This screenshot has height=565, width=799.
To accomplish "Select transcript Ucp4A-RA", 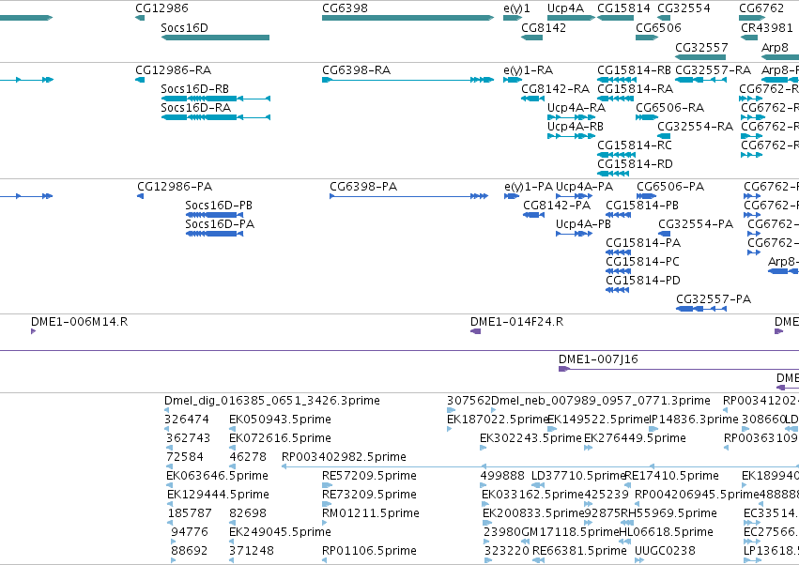I will [x=571, y=117].
